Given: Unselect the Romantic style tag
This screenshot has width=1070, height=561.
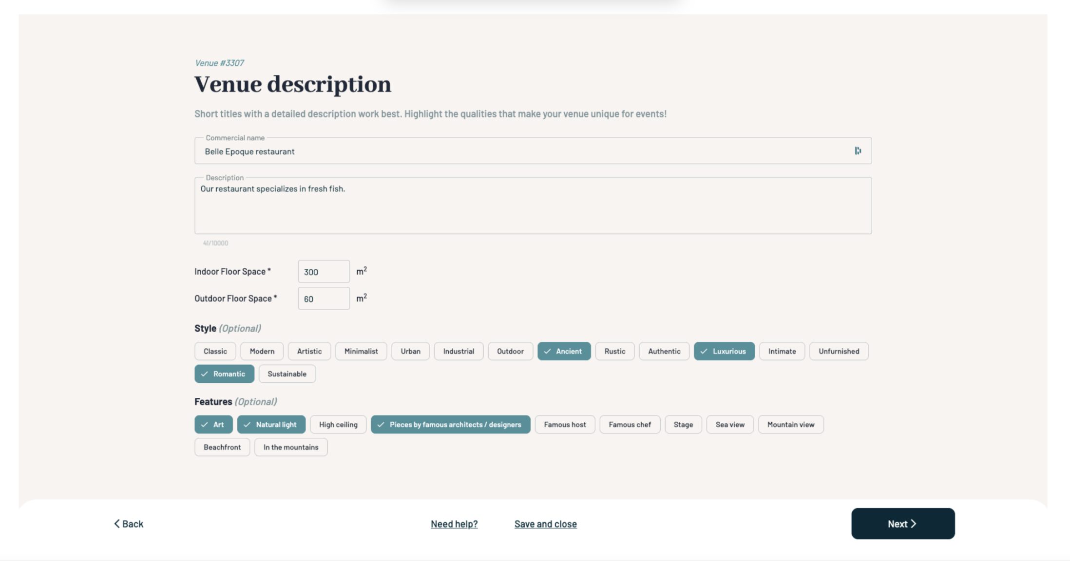Looking at the screenshot, I should 224,374.
